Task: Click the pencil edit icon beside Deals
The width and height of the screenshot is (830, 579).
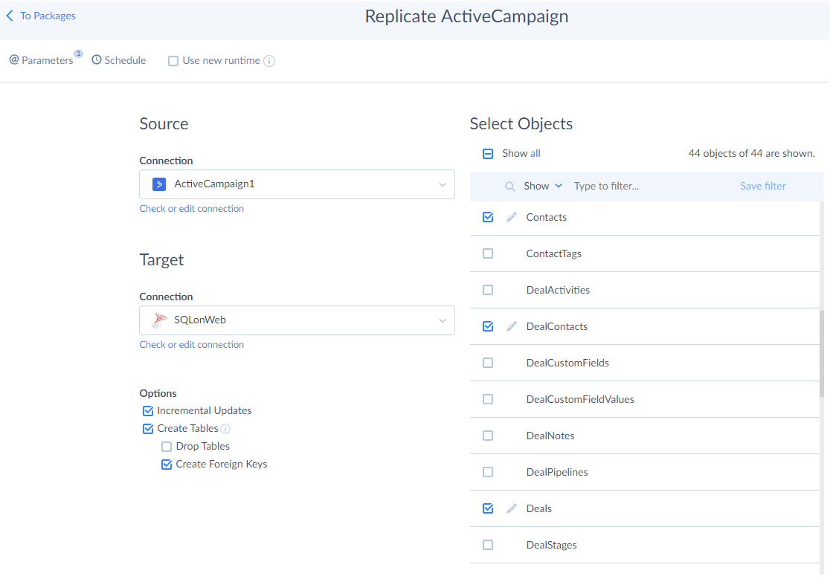Action: [512, 508]
